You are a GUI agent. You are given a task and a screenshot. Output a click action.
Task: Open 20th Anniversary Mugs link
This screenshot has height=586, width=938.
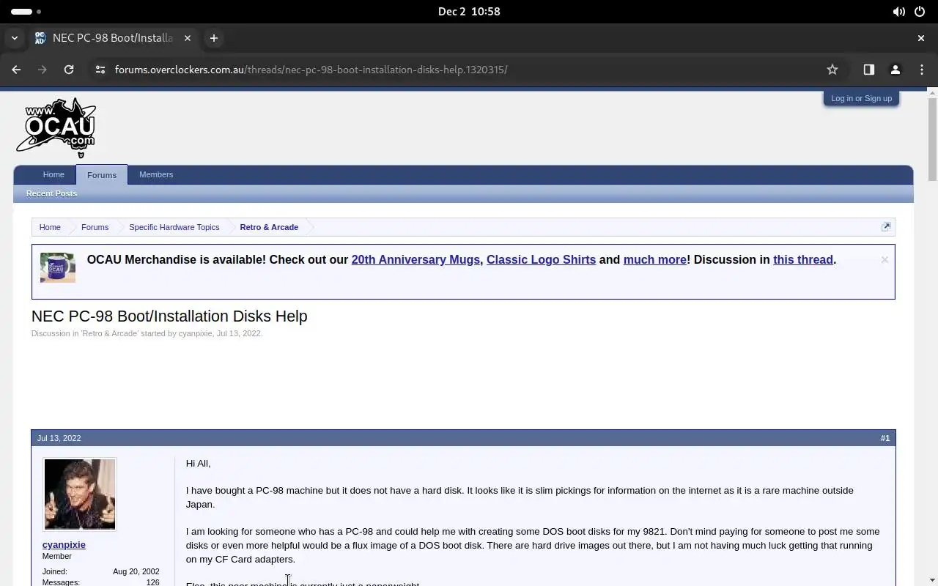[416, 260]
